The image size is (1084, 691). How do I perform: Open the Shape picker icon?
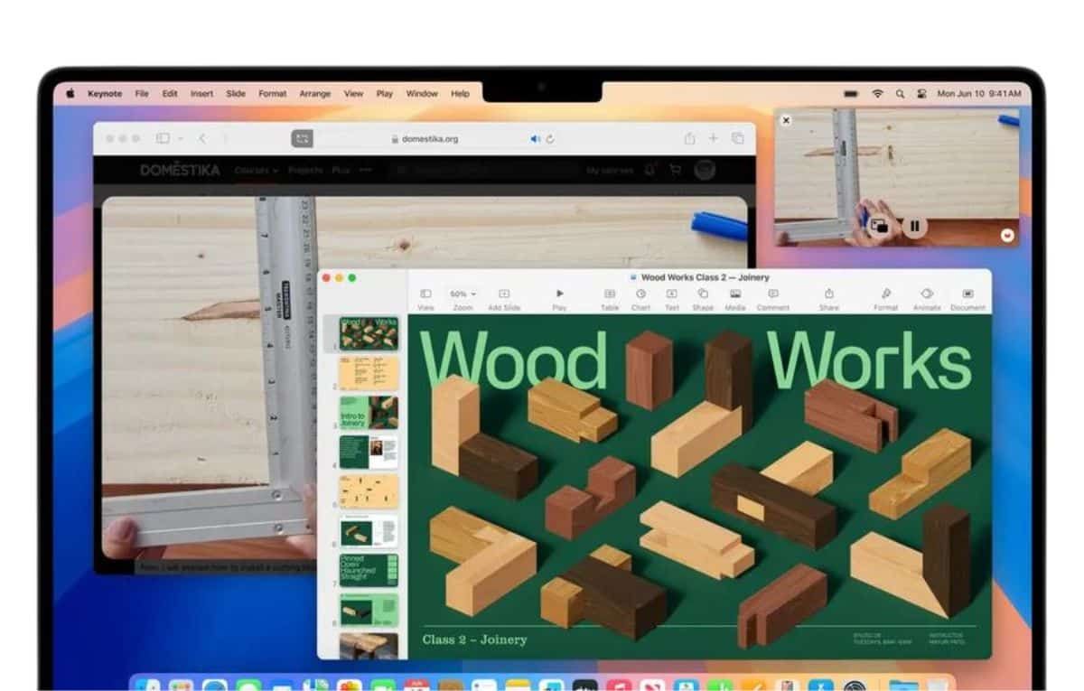point(703,294)
